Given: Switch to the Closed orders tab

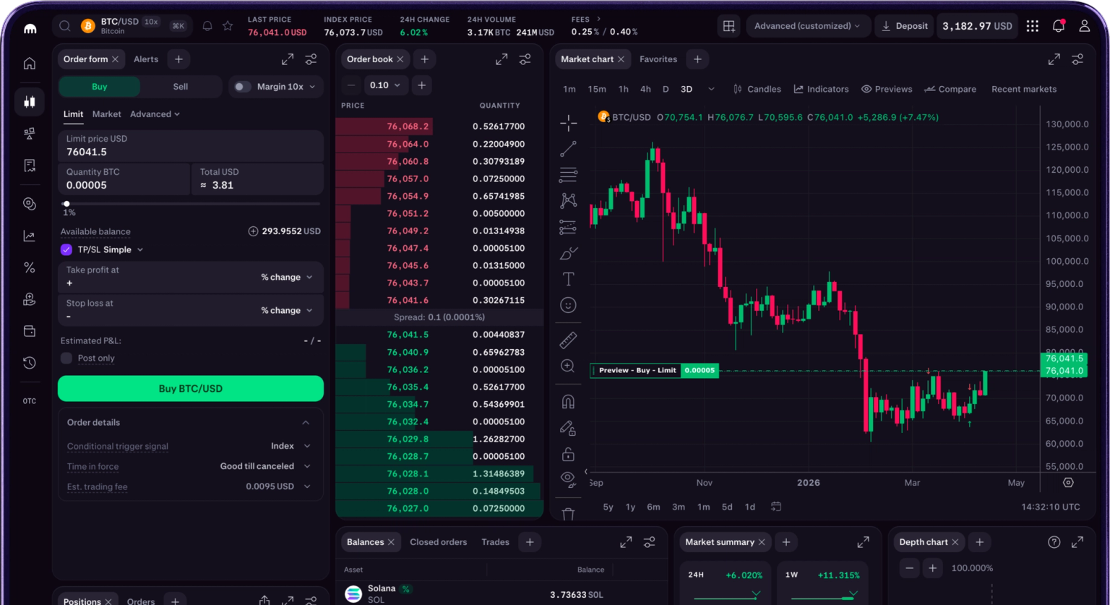Looking at the screenshot, I should click(438, 542).
